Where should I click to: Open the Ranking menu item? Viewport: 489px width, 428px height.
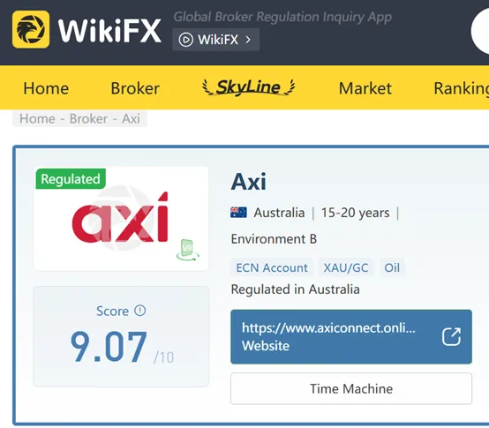click(462, 88)
